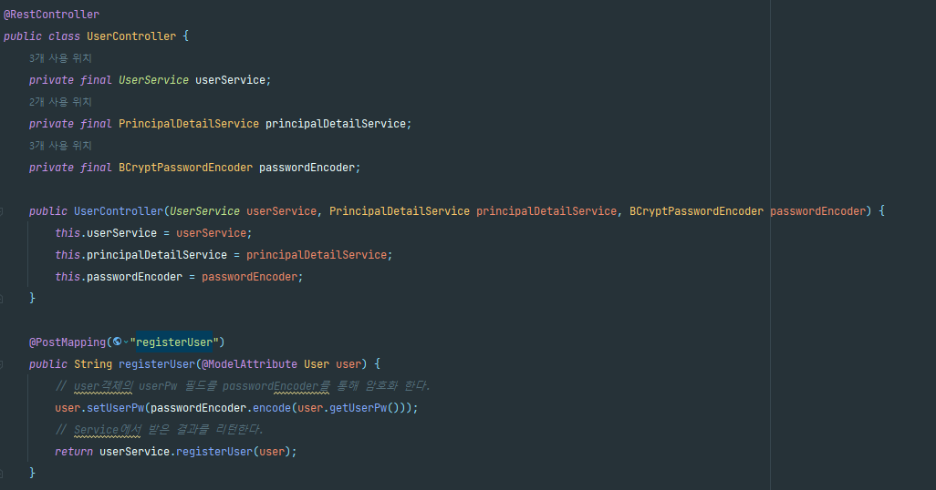Click registerUser method name in declaration
This screenshot has height=490, width=936.
[x=157, y=363]
